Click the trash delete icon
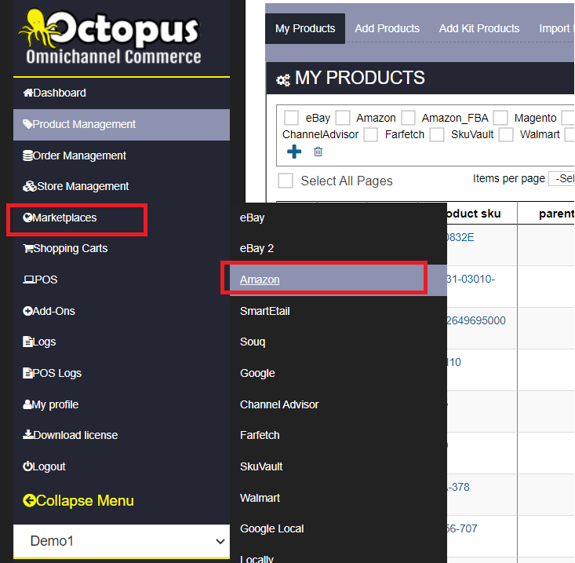 [318, 152]
